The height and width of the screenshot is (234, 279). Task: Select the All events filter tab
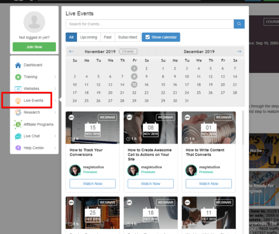[71, 37]
